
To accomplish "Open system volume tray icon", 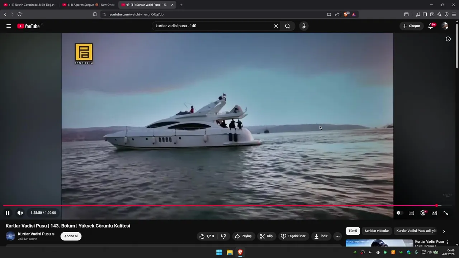I will [x=430, y=252].
